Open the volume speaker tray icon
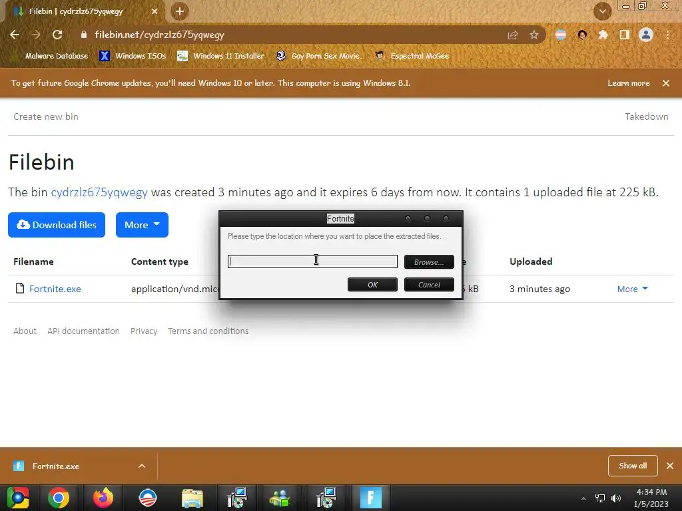Viewport: 682px width, 511px height. (616, 498)
